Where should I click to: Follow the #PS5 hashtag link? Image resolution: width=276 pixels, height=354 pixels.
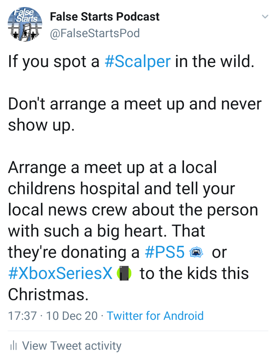(x=165, y=252)
